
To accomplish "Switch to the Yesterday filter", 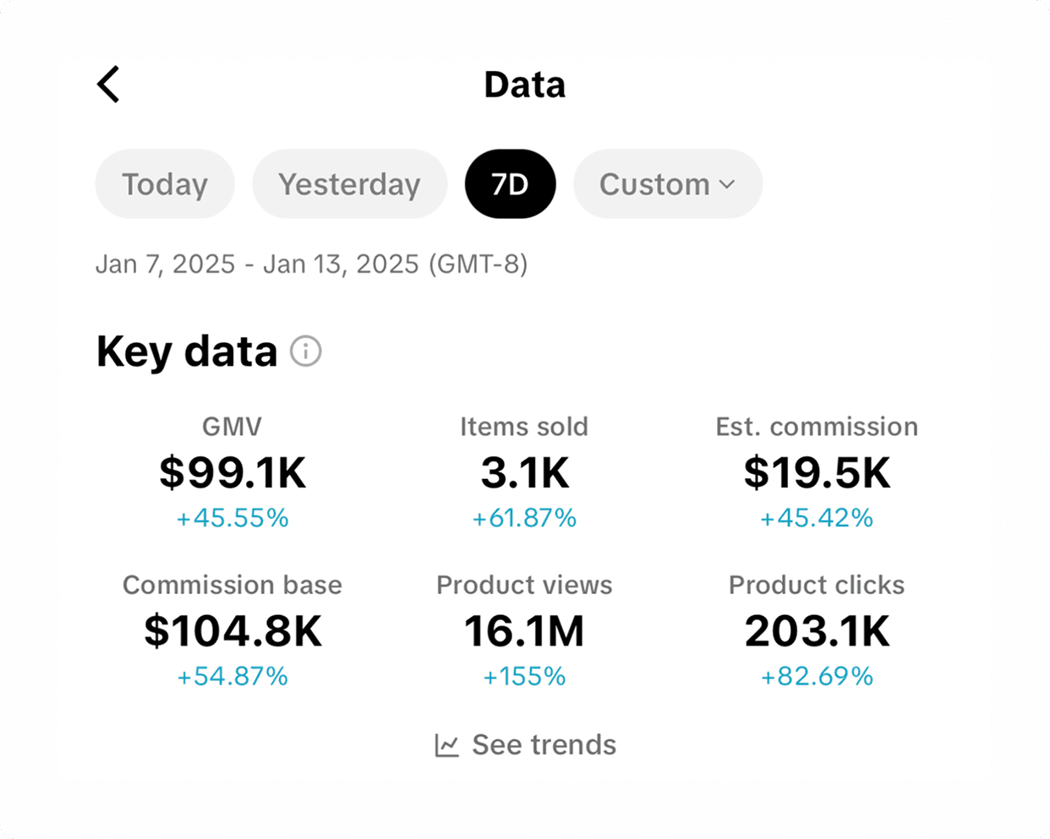I will 349,184.
